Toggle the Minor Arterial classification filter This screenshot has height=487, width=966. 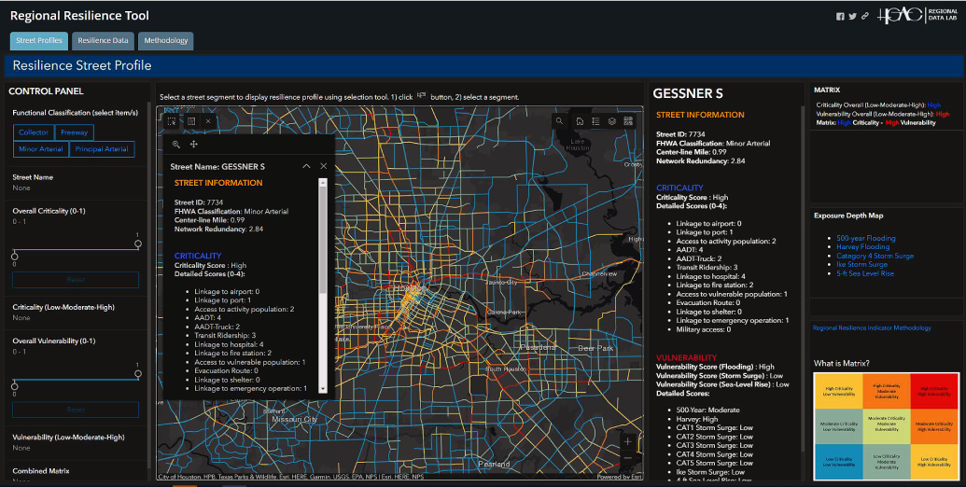point(41,149)
